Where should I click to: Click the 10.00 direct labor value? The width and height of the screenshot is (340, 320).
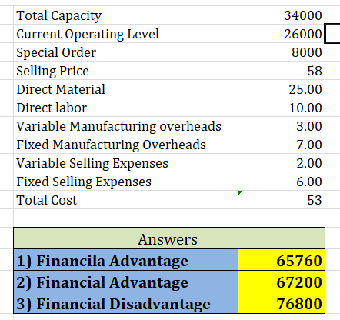[x=282, y=108]
